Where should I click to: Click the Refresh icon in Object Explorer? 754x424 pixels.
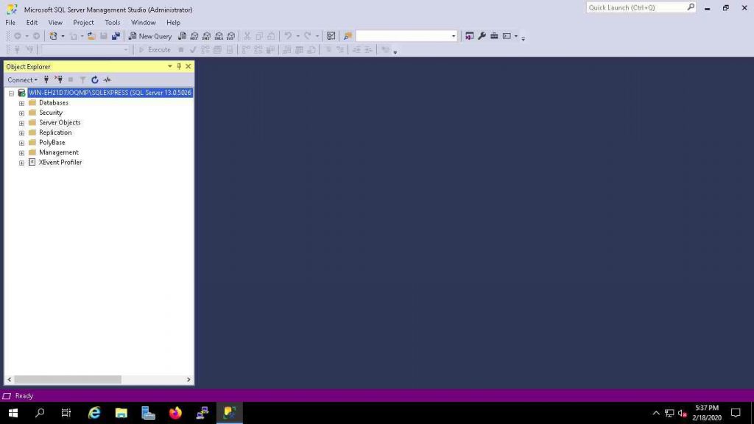point(95,79)
